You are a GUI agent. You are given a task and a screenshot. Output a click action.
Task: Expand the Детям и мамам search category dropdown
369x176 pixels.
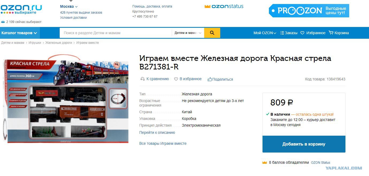188,33
